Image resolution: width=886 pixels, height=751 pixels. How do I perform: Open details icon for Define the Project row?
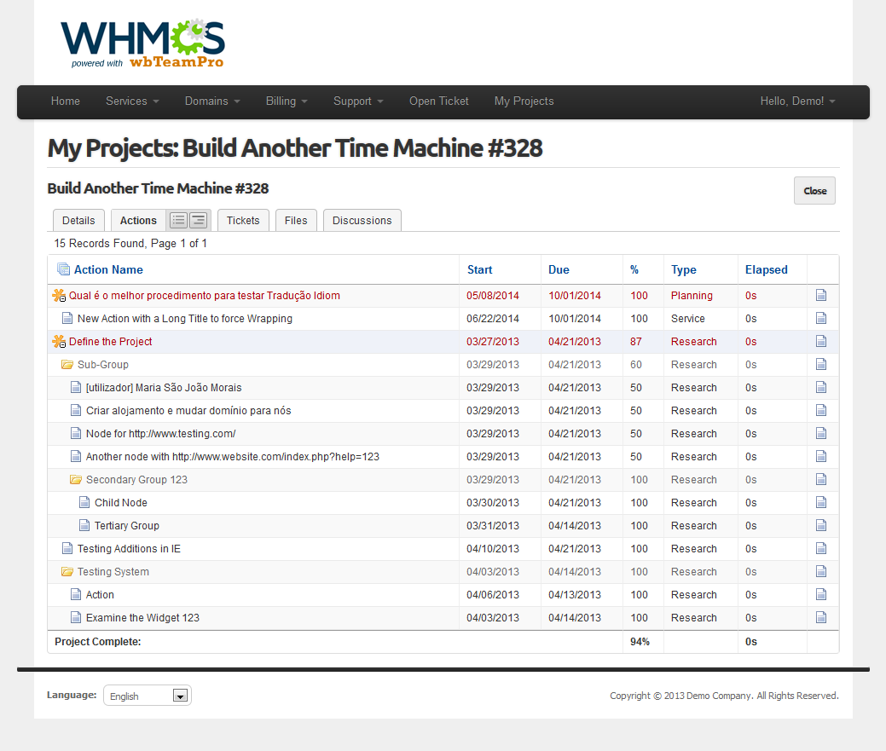click(x=821, y=342)
